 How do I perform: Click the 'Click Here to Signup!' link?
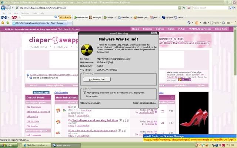69,29
